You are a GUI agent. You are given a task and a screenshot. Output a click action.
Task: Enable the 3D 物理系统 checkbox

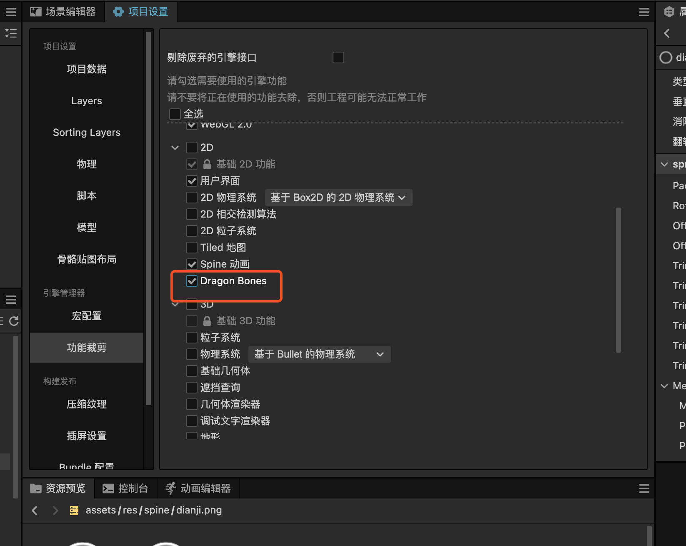tap(192, 354)
